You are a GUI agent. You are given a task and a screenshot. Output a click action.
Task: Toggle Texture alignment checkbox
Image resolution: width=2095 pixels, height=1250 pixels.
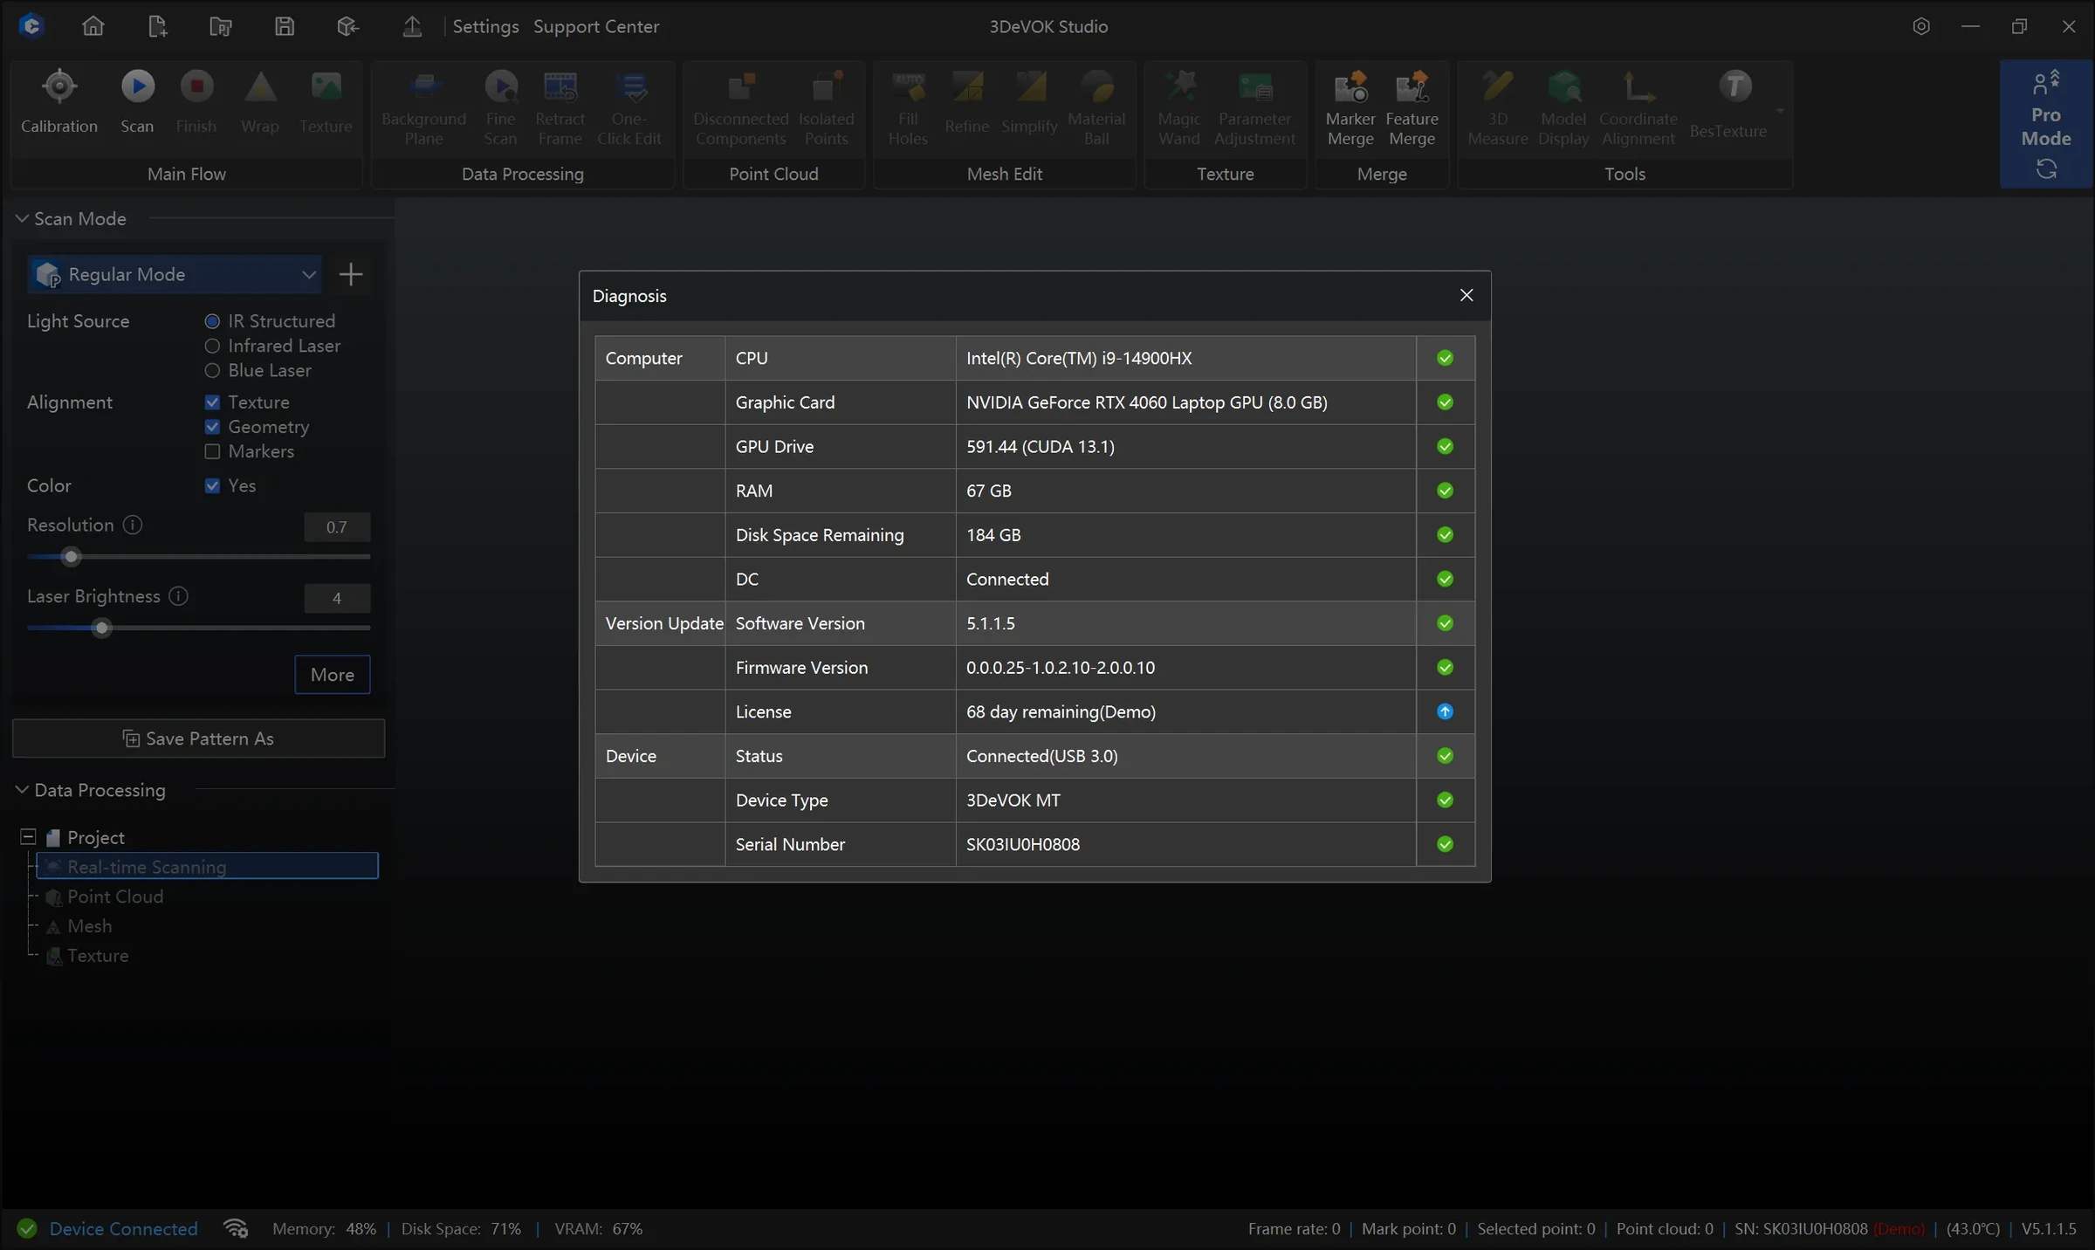click(212, 402)
